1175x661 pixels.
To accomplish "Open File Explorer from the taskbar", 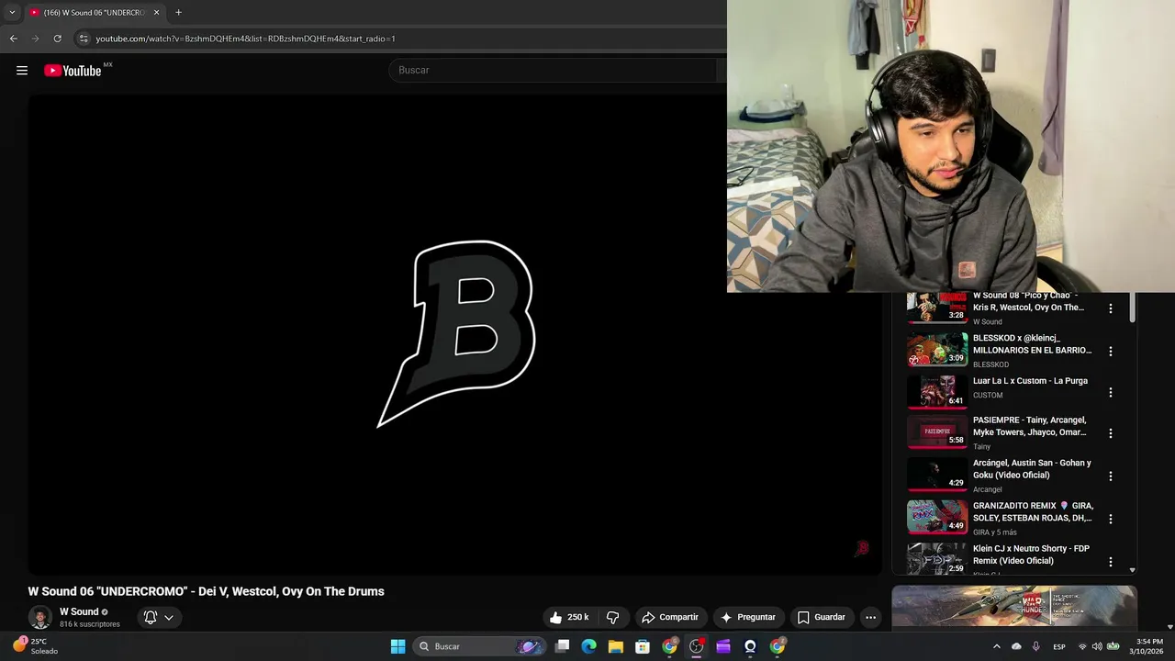I will click(x=615, y=646).
